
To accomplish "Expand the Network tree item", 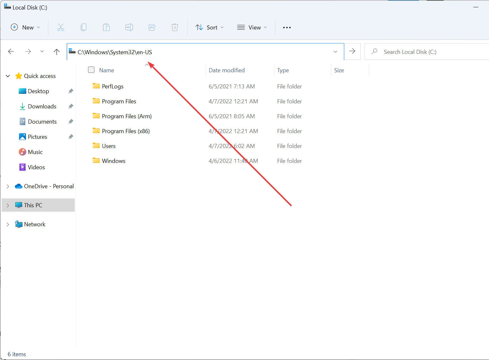I will pos(8,224).
